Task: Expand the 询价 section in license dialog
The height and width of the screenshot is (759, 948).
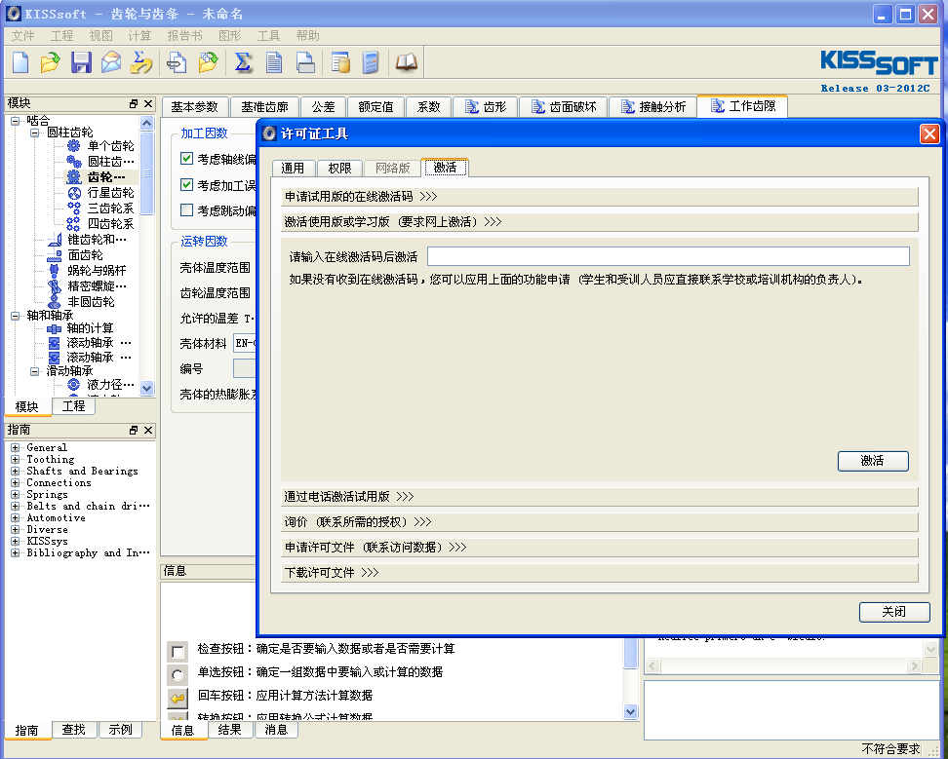Action: pos(600,521)
